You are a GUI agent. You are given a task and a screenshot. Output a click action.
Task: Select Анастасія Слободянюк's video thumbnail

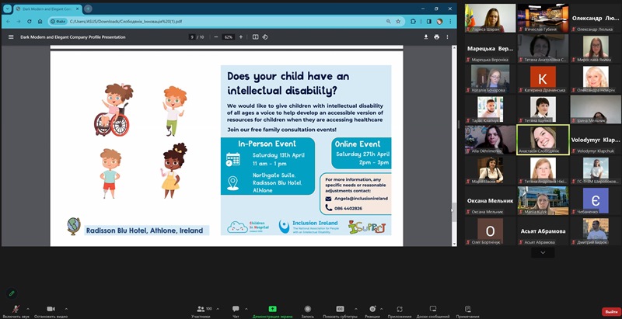coord(542,140)
